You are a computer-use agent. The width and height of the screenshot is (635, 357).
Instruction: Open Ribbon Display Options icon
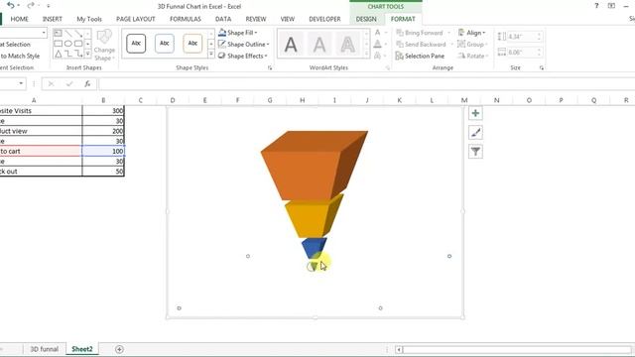tap(611, 6)
